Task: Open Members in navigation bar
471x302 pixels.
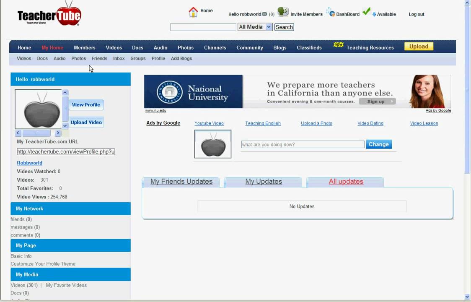Action: (85, 47)
